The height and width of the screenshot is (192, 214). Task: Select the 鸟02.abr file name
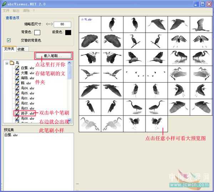point(27,103)
